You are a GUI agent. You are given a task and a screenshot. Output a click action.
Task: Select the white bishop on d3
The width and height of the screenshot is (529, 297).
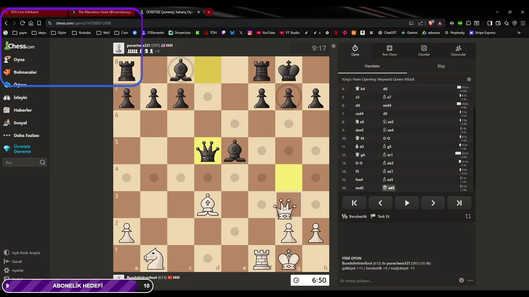[x=208, y=205]
